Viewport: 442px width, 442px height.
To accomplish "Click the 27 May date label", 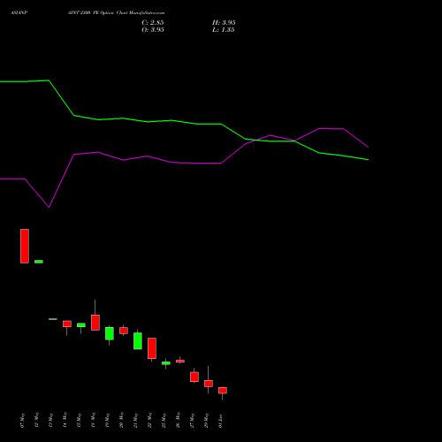I will tap(192, 421).
